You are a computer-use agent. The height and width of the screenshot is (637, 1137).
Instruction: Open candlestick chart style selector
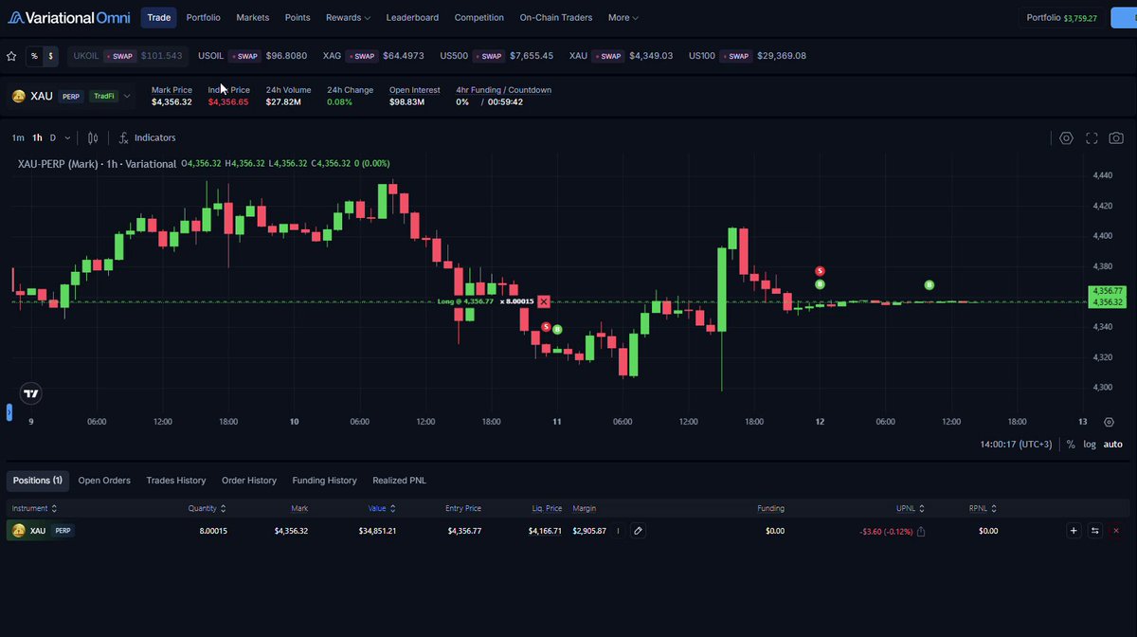[93, 137]
